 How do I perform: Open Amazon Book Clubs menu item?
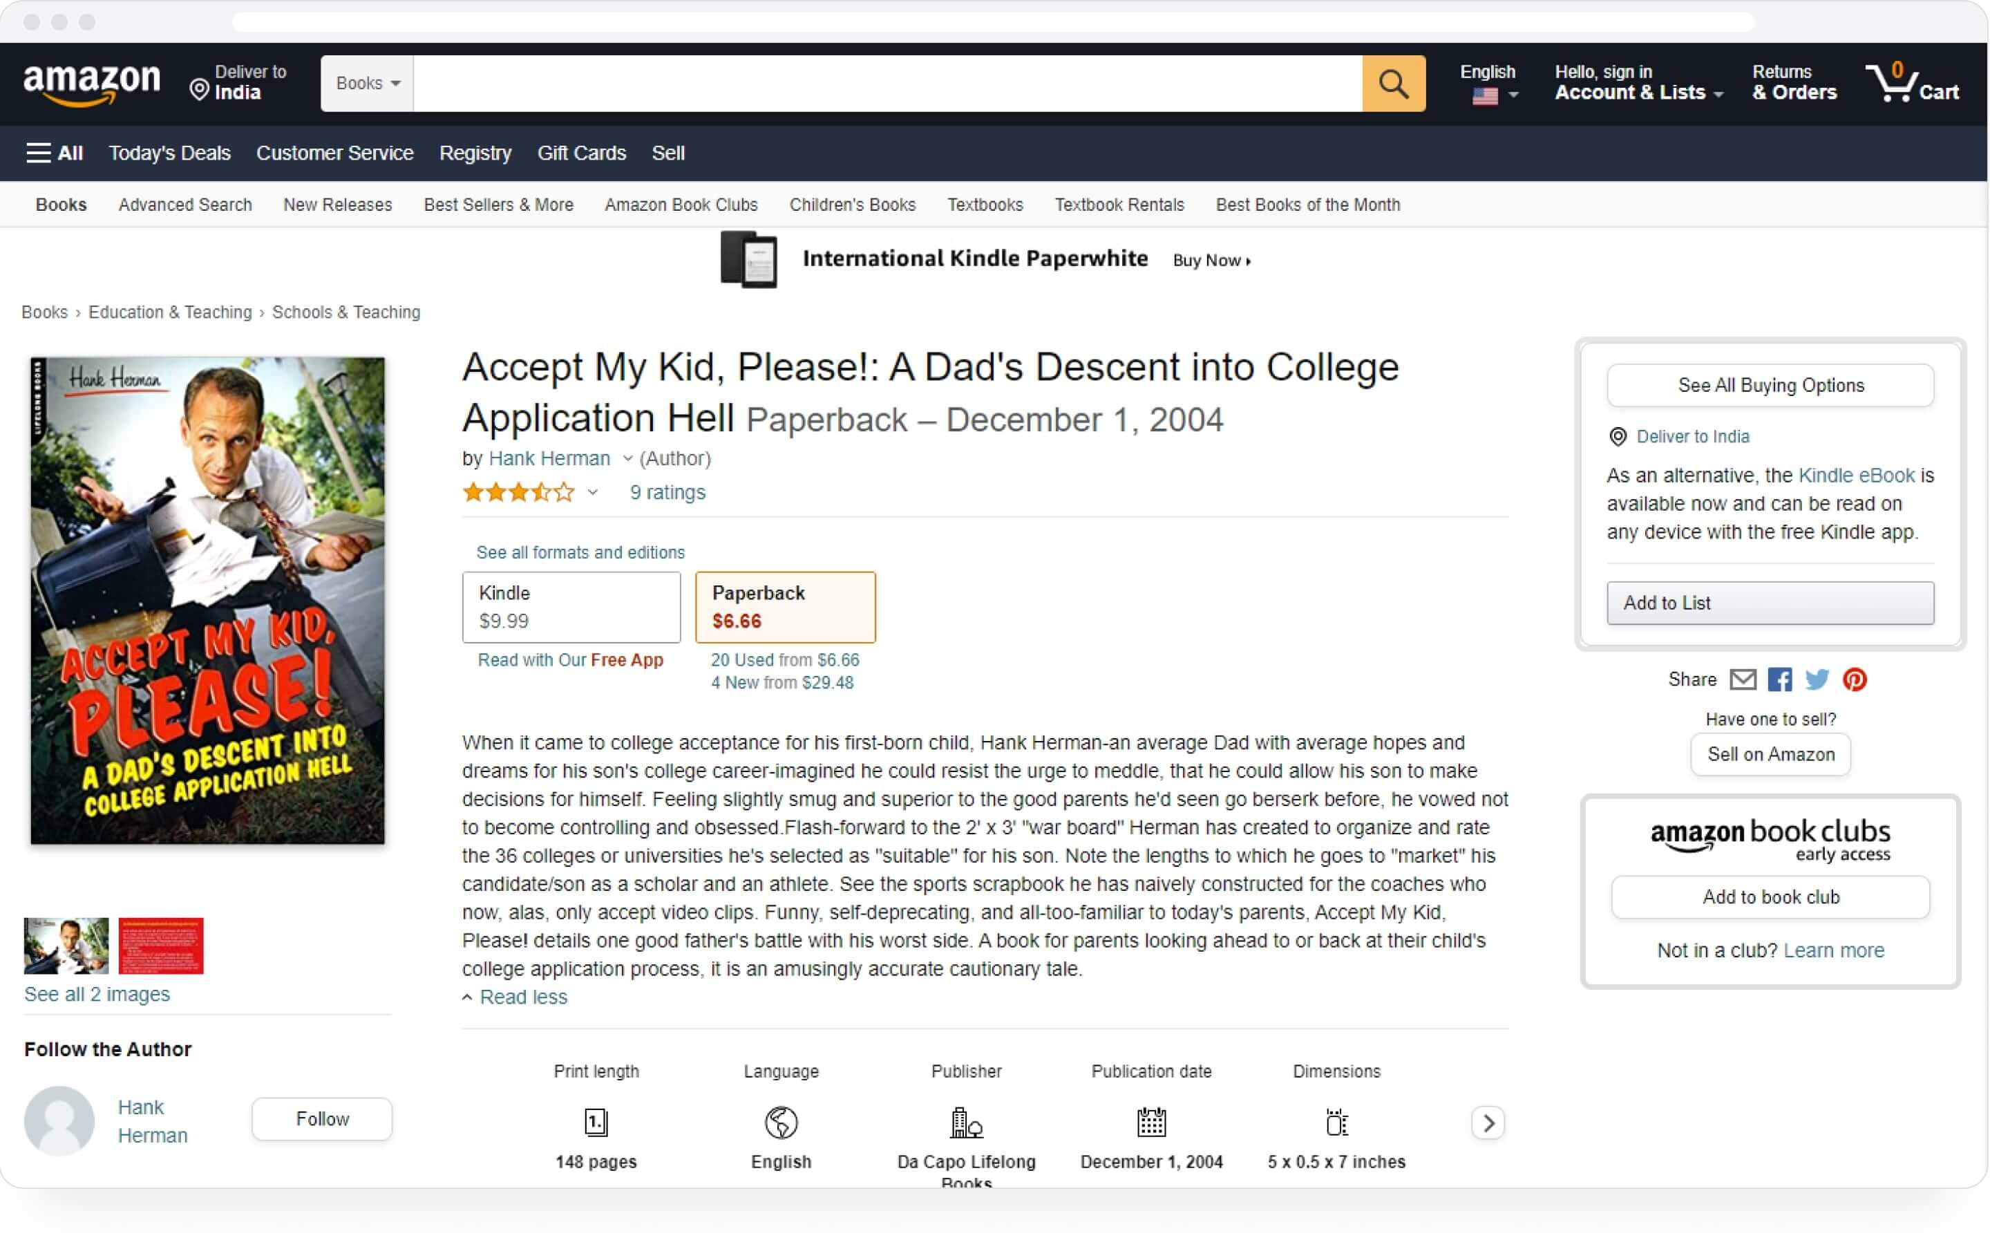click(681, 204)
